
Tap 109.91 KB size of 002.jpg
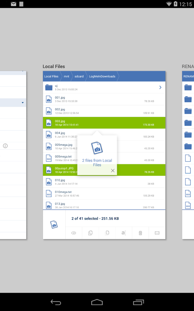coord(148,113)
